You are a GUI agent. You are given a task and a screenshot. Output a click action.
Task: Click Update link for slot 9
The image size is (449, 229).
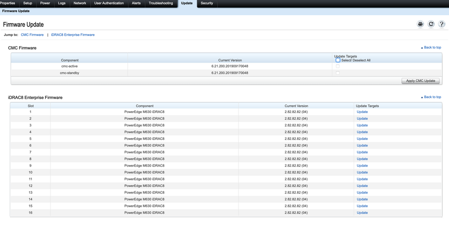point(362,166)
